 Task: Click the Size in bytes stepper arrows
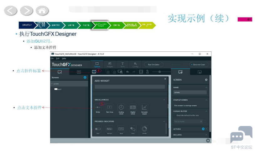point(205,121)
